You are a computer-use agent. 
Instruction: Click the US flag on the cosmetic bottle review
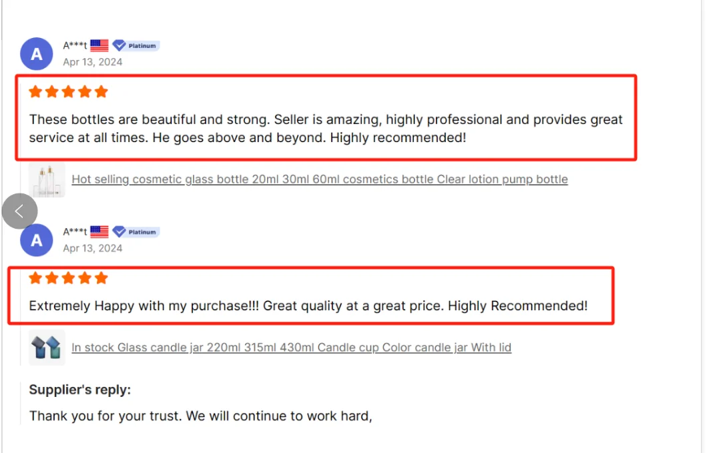pyautogui.click(x=99, y=45)
